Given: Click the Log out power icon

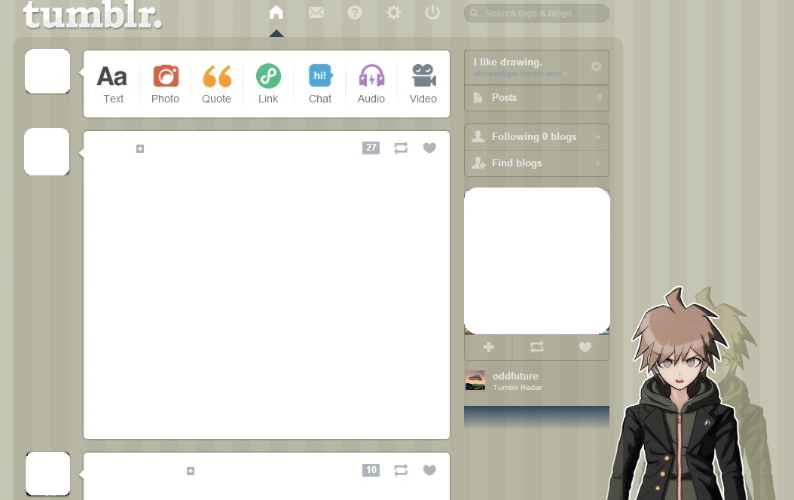Looking at the screenshot, I should (432, 12).
